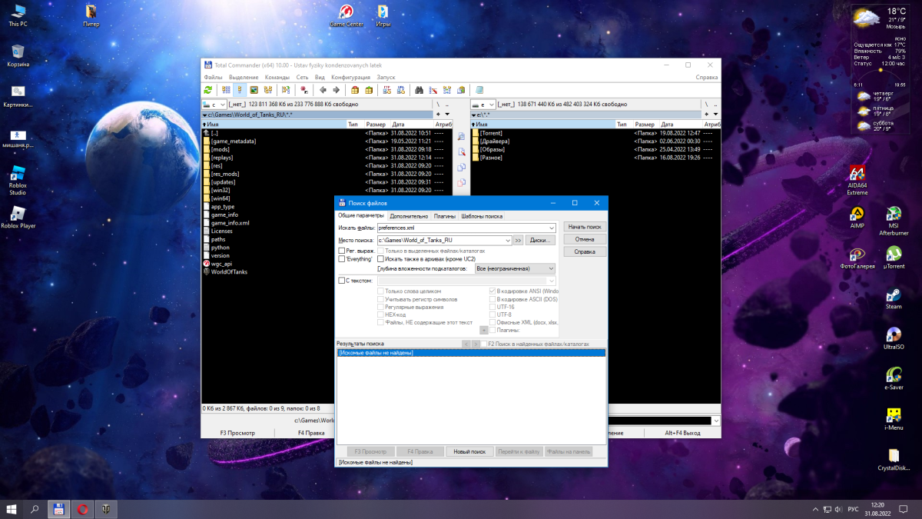Enable the 'С текстом' checkbox
This screenshot has width=922, height=519.
point(343,281)
